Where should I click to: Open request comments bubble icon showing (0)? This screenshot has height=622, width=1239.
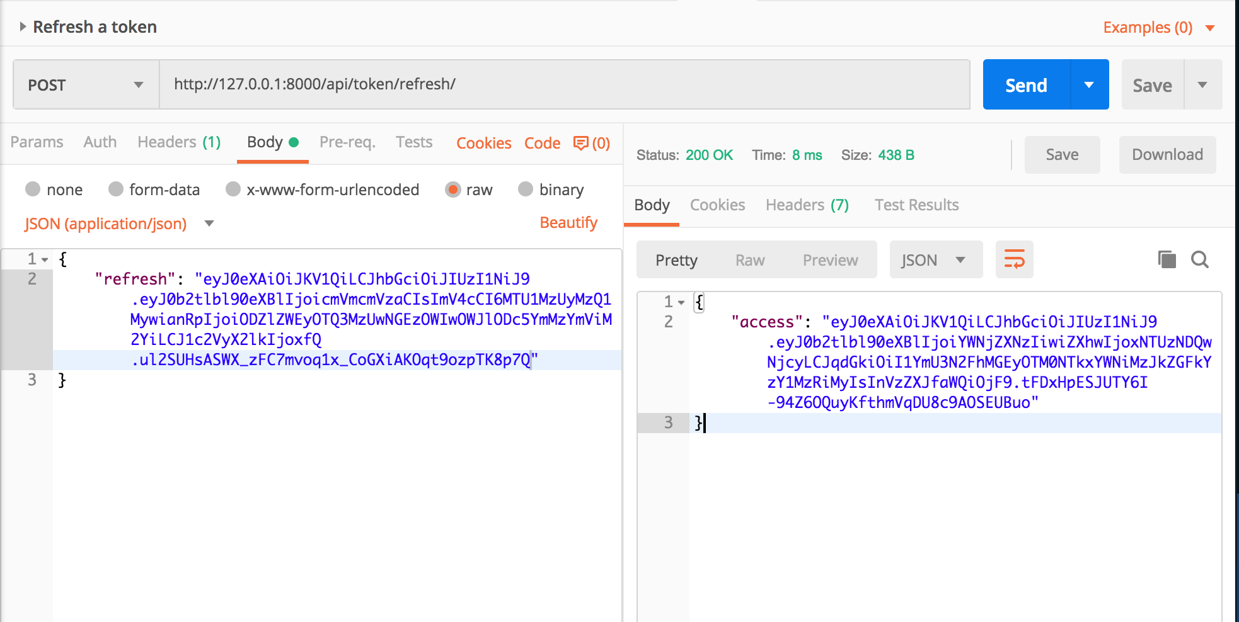click(x=591, y=143)
